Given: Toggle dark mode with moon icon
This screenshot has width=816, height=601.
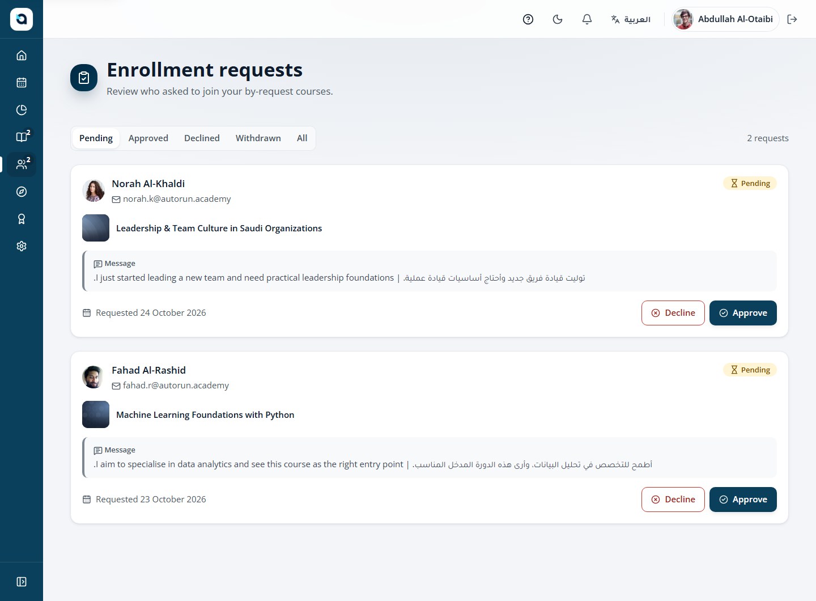Looking at the screenshot, I should point(558,19).
